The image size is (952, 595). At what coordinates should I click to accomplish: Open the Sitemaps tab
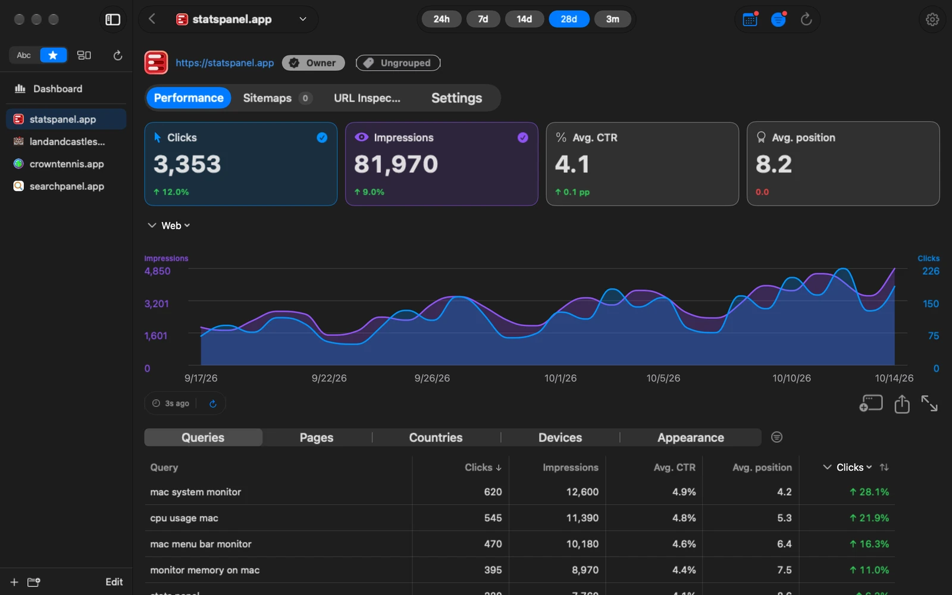coord(277,98)
